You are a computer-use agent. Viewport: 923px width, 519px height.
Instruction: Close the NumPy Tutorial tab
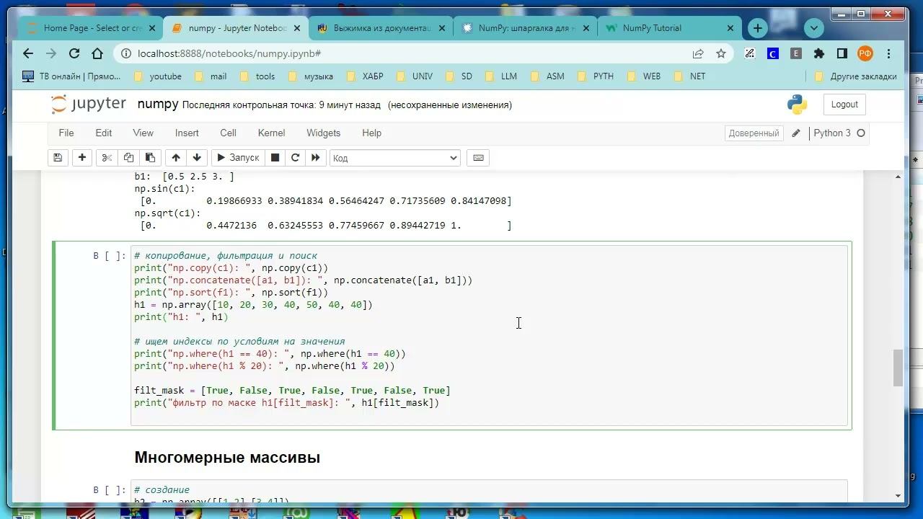tap(730, 28)
